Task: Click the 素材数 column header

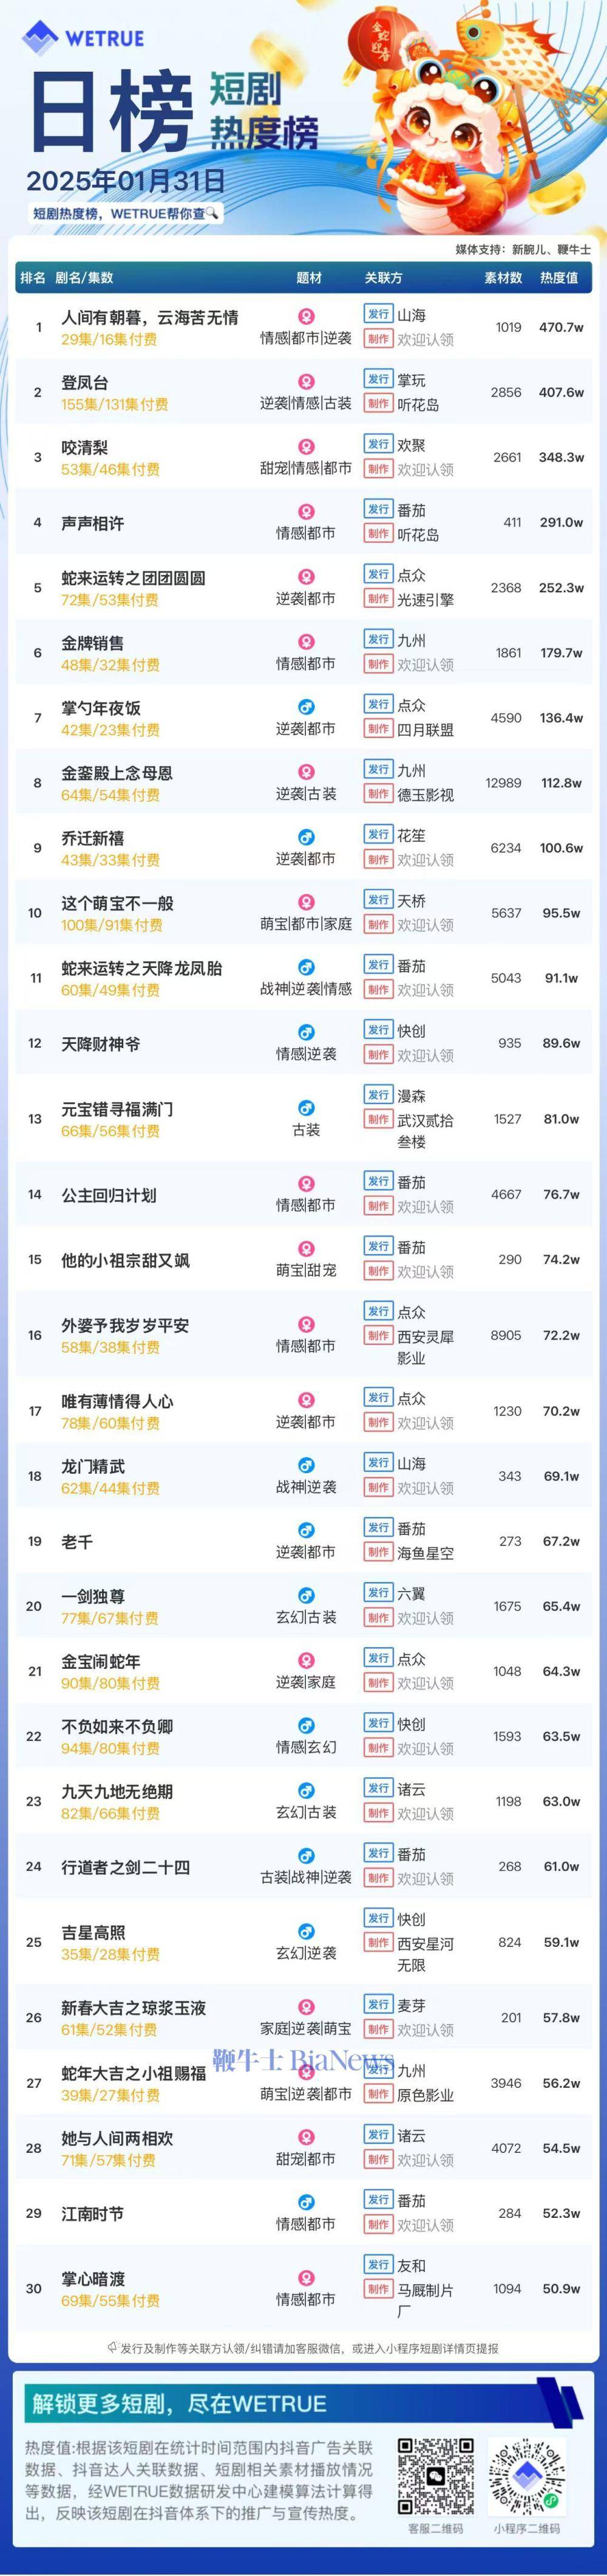Action: (x=503, y=278)
